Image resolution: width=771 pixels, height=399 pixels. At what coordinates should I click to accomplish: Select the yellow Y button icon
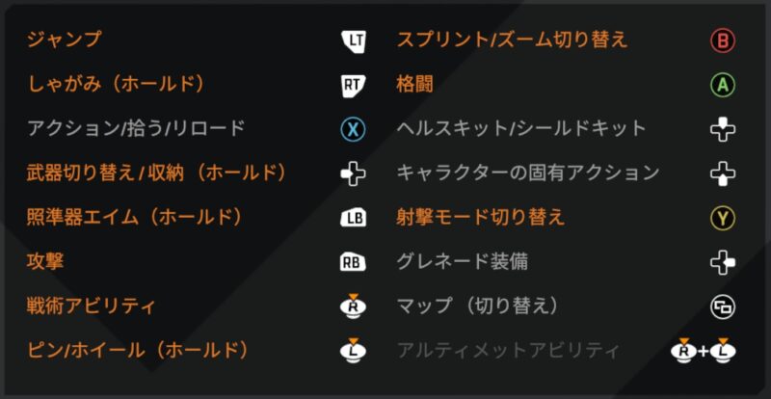pyautogui.click(x=723, y=218)
